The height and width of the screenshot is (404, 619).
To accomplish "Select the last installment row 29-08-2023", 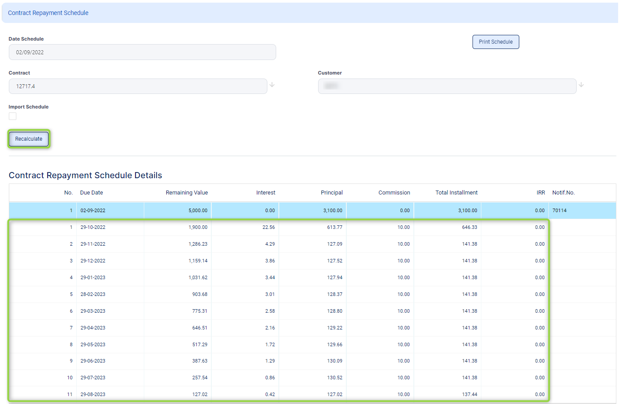I will click(x=93, y=394).
